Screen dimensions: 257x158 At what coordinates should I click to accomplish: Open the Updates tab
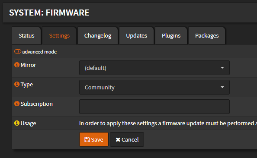point(137,35)
